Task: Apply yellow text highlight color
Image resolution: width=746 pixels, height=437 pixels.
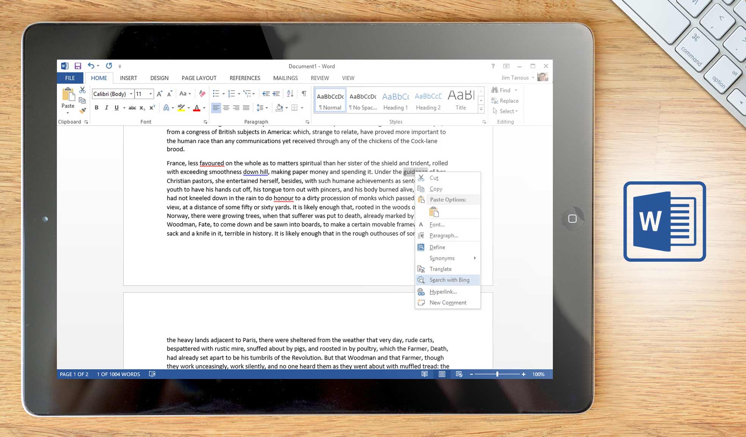Action: point(181,108)
